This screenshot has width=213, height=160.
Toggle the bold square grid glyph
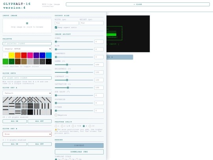[30, 106]
